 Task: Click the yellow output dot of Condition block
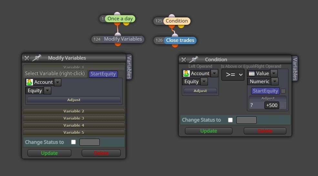pyautogui.click(x=181, y=26)
